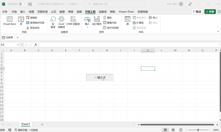The height and width of the screenshot is (132, 221).
Task: Switch to the Home (开始) tab
Action: (14, 12)
